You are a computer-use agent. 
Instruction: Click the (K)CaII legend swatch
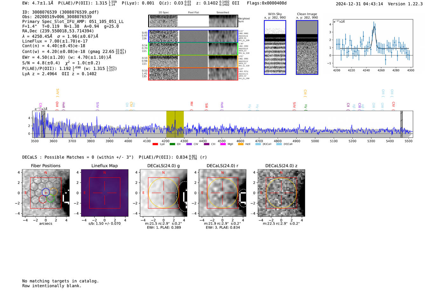click(x=258, y=144)
